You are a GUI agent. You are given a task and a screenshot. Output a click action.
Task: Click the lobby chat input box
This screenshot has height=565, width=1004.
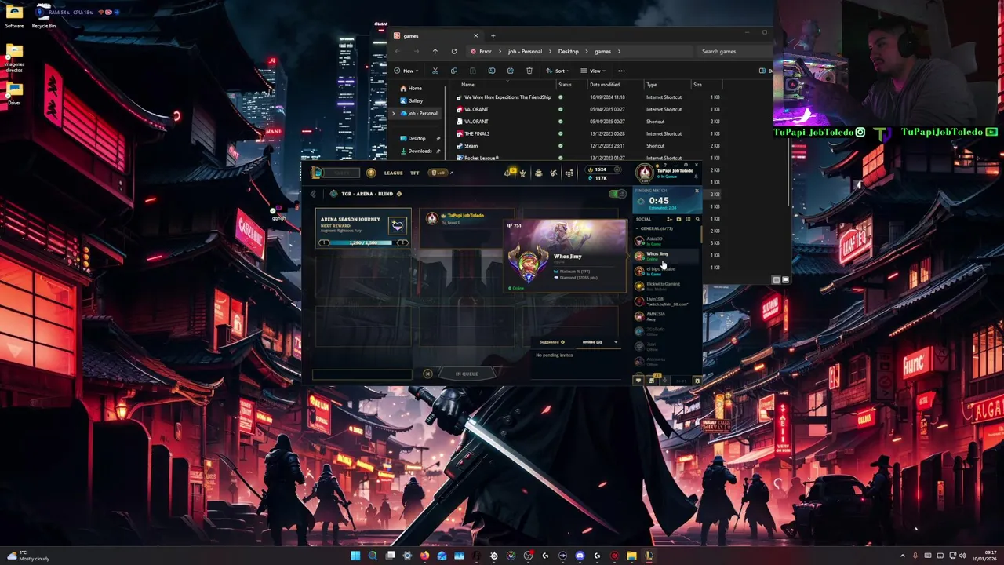(x=362, y=374)
